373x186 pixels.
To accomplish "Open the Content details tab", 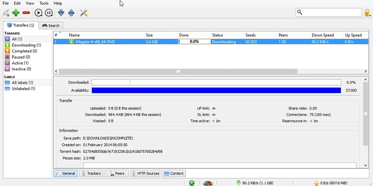I will pyautogui.click(x=174, y=174).
